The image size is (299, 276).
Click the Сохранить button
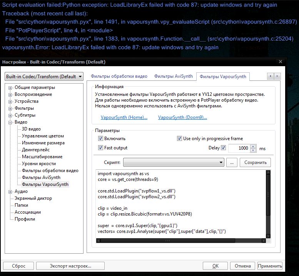pyautogui.click(x=255, y=162)
